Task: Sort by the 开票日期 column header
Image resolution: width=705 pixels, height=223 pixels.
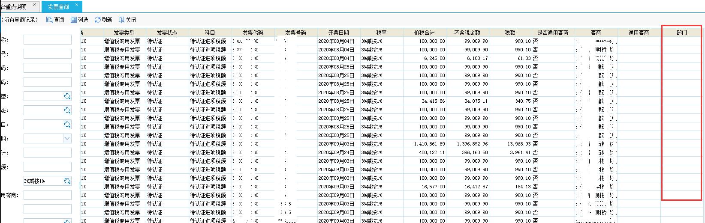Action: click(x=338, y=33)
